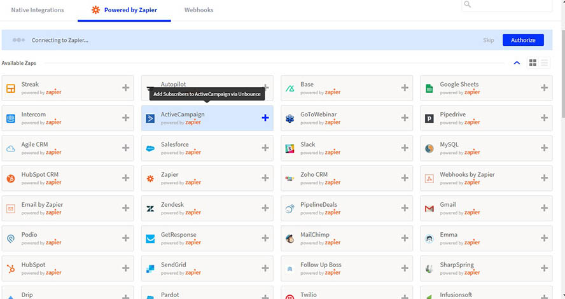Image resolution: width=565 pixels, height=299 pixels.
Task: Add the MySQL zap
Action: (x=544, y=148)
